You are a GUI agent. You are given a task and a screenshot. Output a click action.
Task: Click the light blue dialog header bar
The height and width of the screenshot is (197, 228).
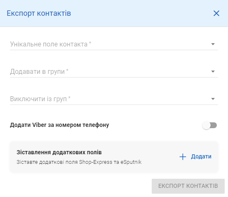114,13
